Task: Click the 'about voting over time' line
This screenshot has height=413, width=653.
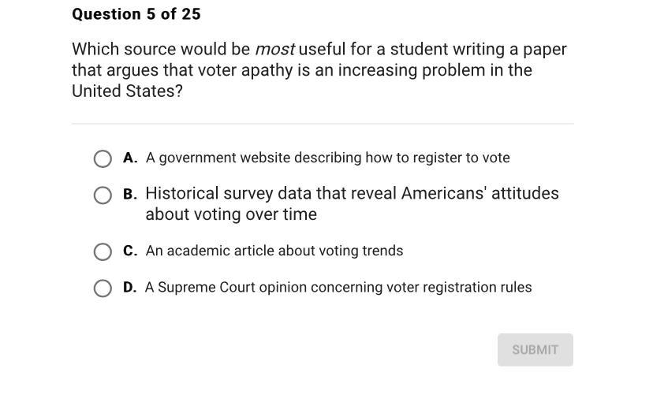Action: click(231, 215)
